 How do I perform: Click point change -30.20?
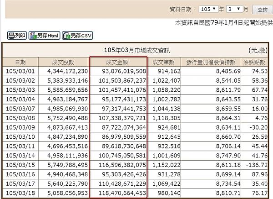(258, 127)
